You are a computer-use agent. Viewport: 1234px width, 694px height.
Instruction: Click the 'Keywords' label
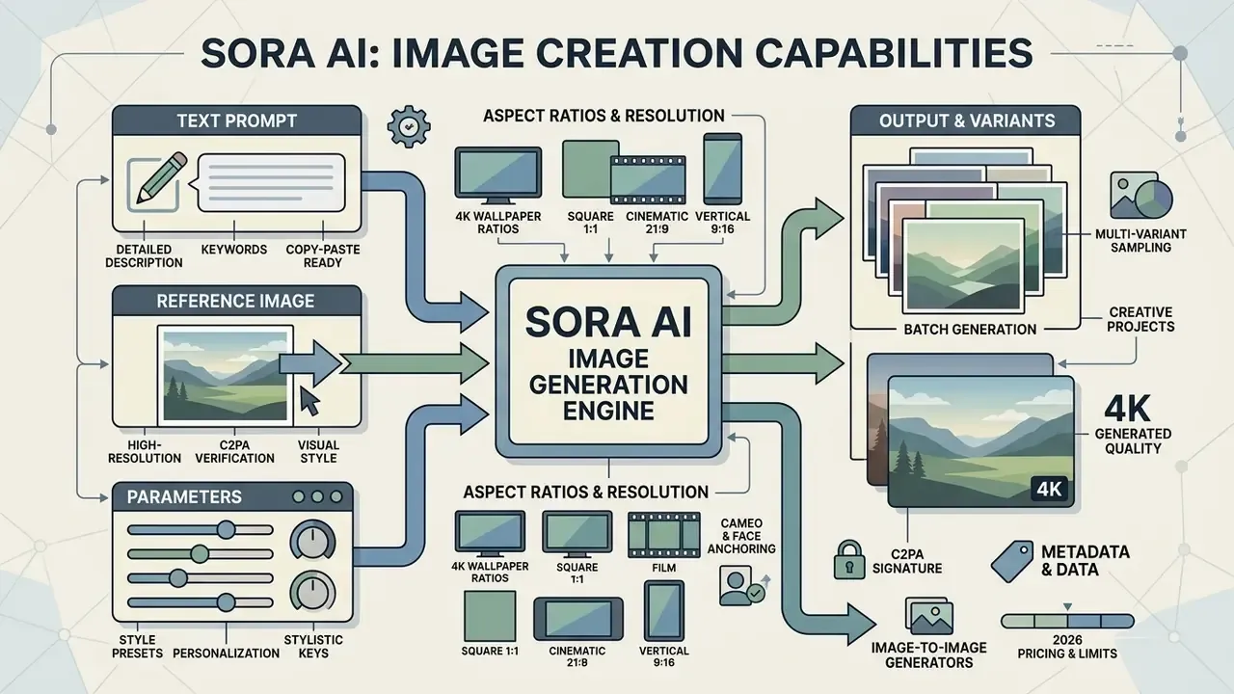coord(233,250)
